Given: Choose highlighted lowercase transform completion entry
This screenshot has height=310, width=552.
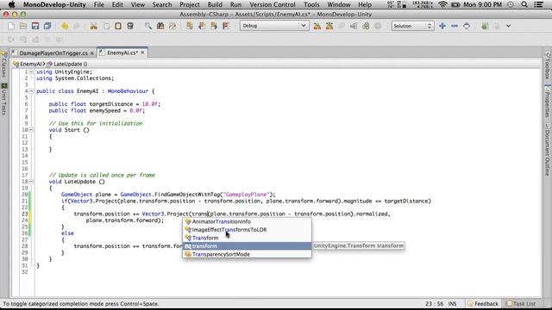Looking at the screenshot, I should 247,246.
